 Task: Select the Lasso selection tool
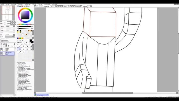[20, 40]
